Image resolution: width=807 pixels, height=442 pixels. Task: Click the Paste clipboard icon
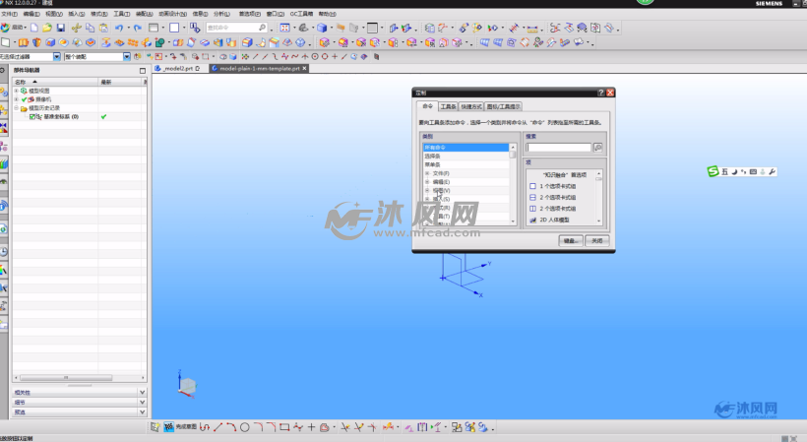click(x=103, y=28)
